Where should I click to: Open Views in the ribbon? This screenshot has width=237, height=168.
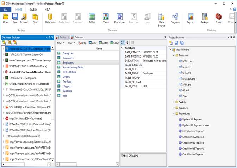tap(106, 18)
